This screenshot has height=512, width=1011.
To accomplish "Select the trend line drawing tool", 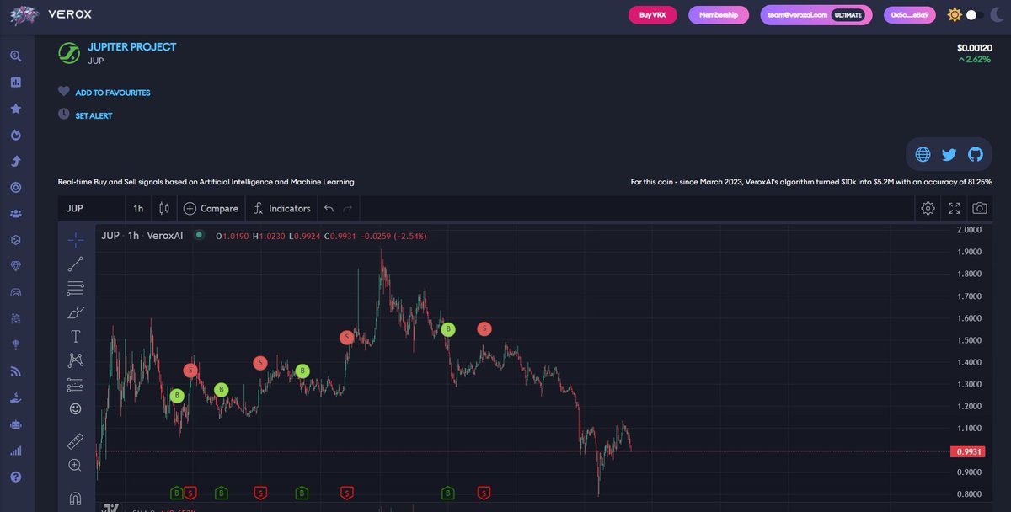I will click(x=76, y=264).
